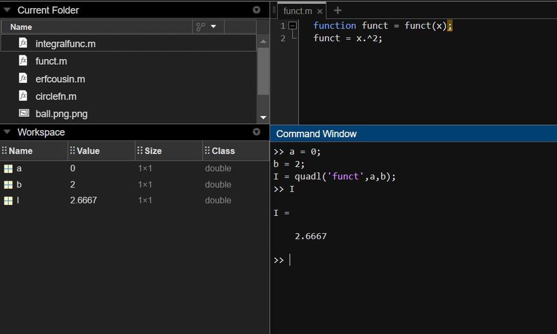Switch to funct.m editor tab
The width and height of the screenshot is (557, 334).
click(x=298, y=11)
